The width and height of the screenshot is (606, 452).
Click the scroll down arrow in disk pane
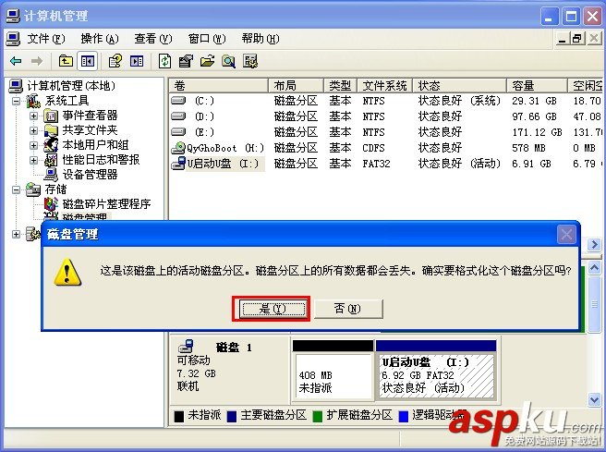[594, 399]
